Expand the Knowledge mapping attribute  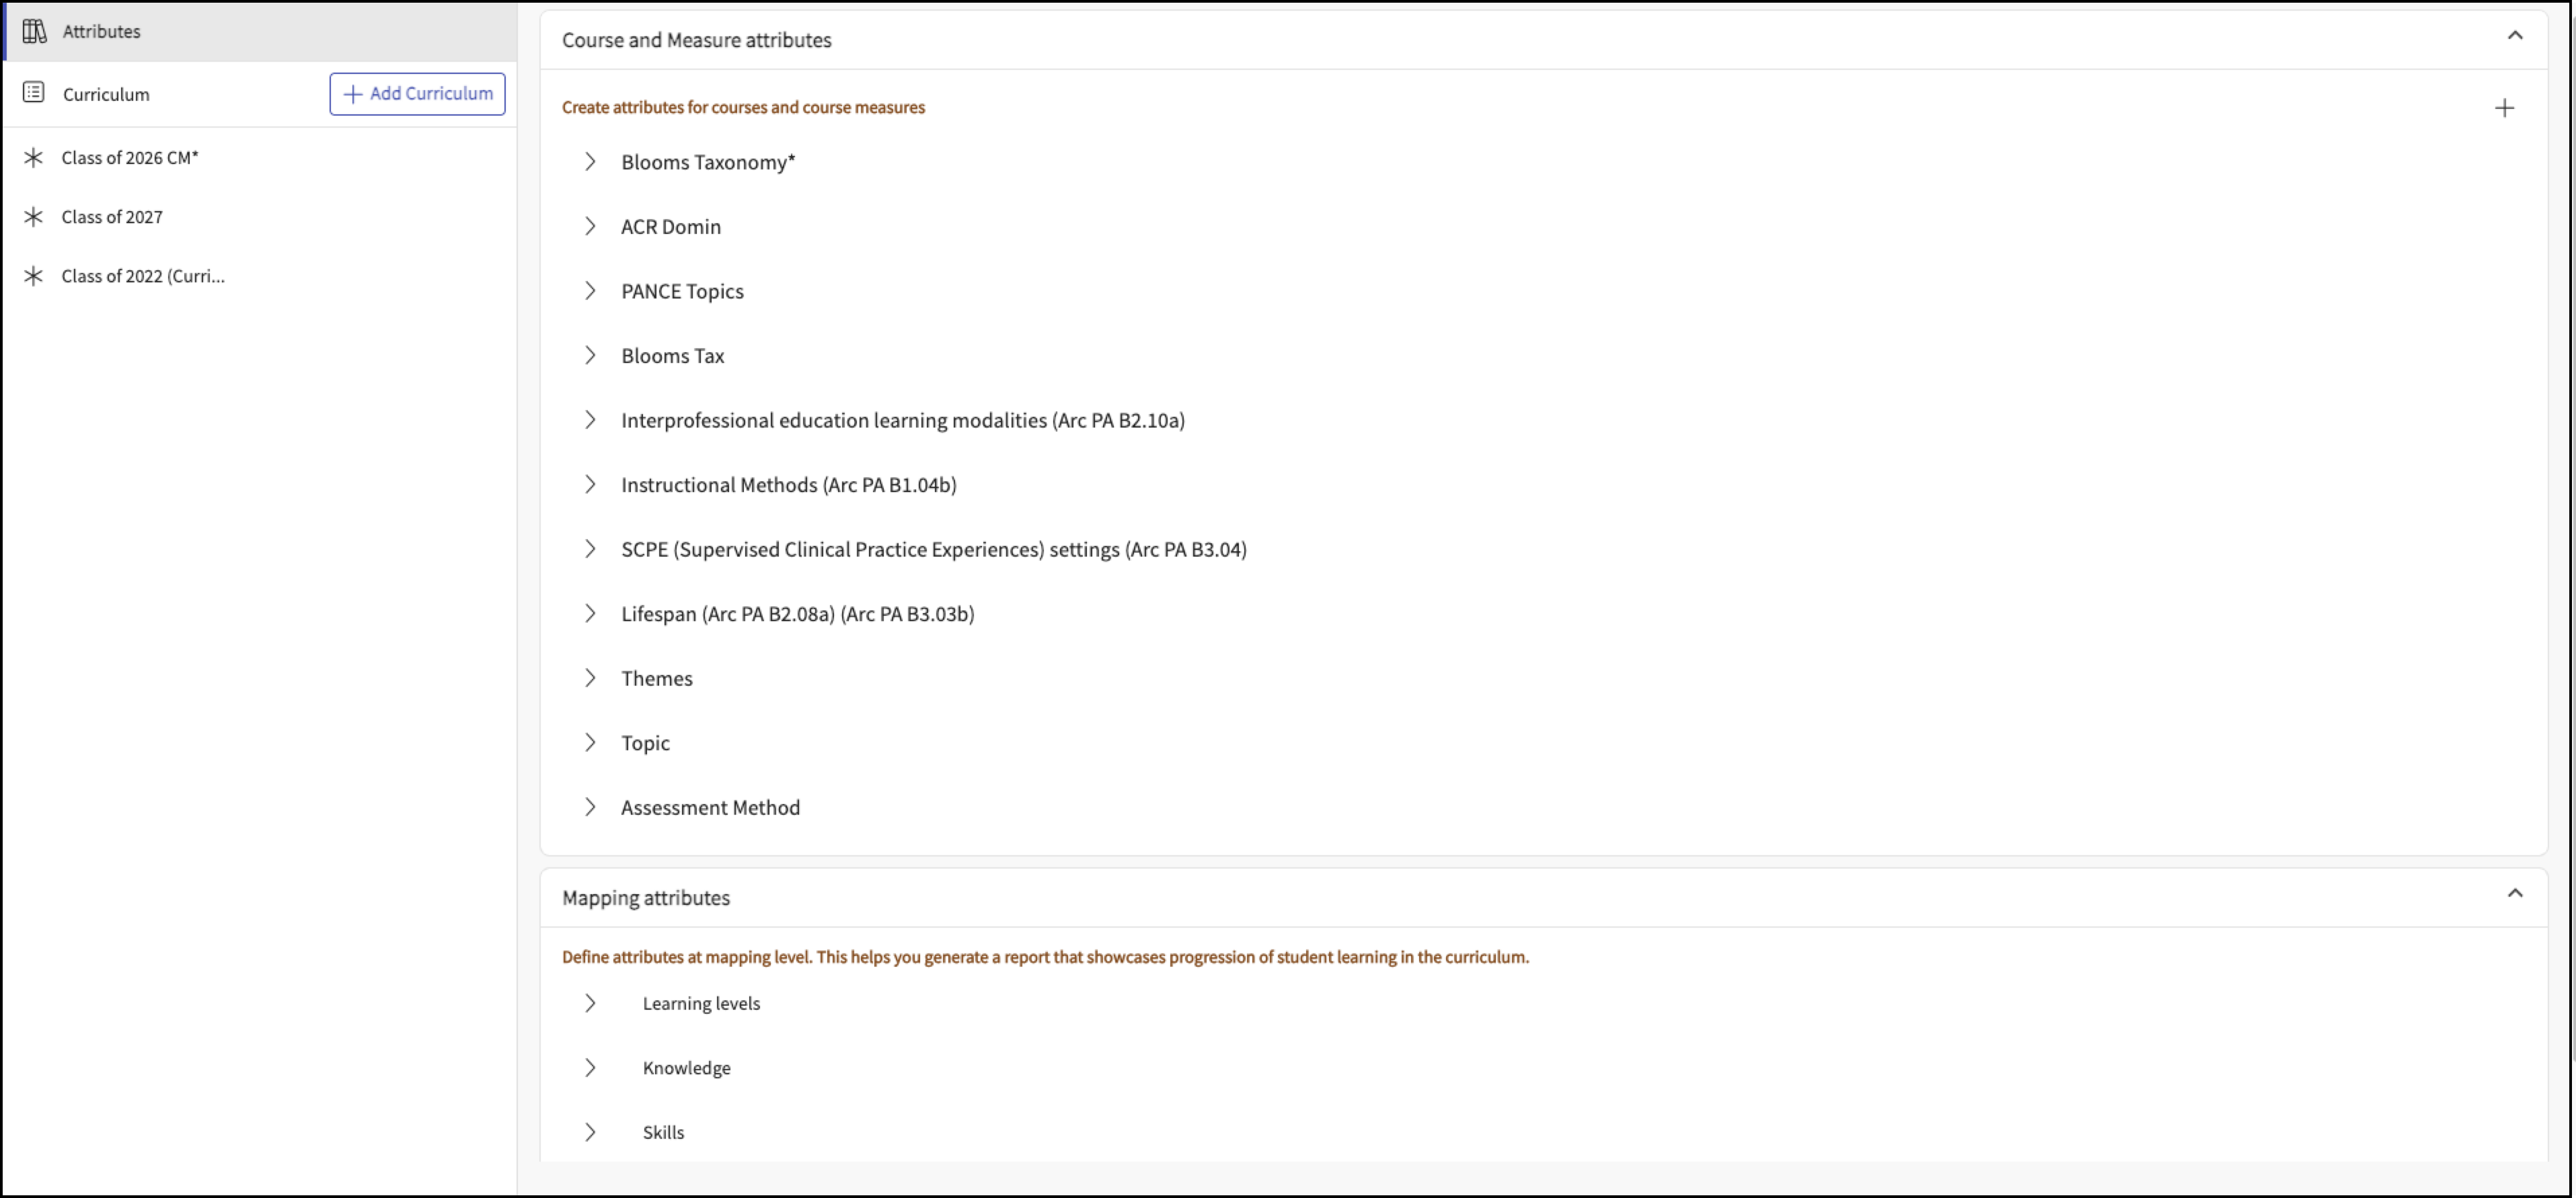coord(590,1068)
